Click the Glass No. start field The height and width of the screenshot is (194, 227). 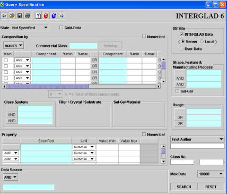[x=182, y=162]
